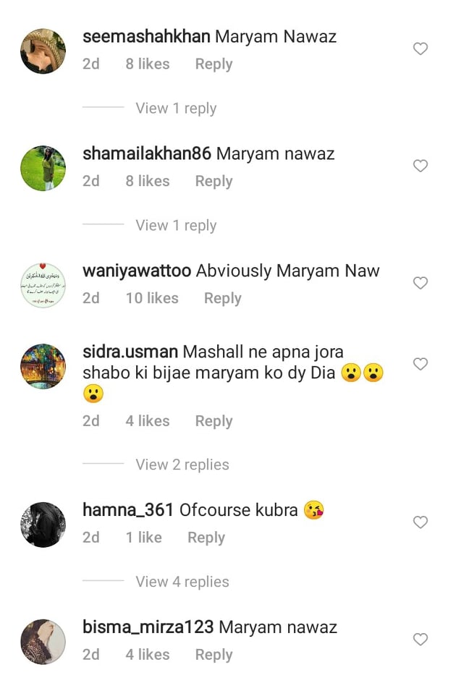
Task: Expand View 1 reply under shamailakhan86
Action: coord(176,225)
